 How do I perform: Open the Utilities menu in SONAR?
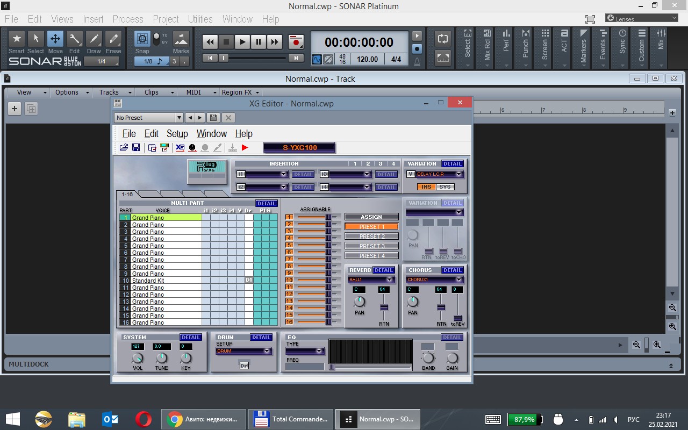(x=200, y=19)
